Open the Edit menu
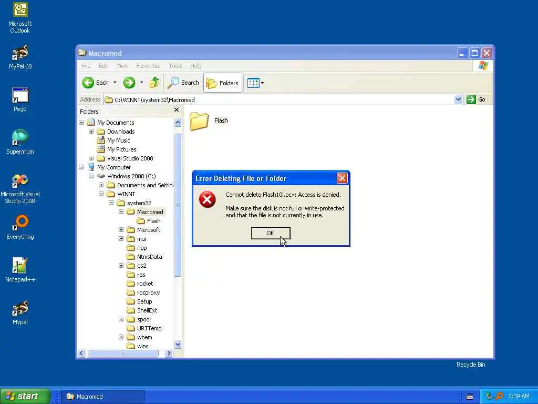 click(x=104, y=66)
